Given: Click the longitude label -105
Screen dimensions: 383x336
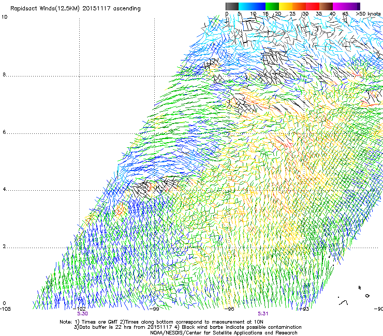Looking at the screenshot, I should point(5,309).
